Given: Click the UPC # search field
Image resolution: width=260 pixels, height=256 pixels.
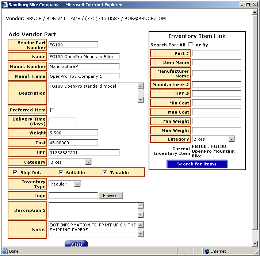Looking at the screenshot, I should [x=216, y=94].
